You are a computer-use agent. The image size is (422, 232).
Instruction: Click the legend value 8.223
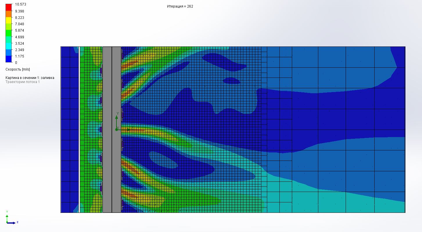(x=19, y=18)
